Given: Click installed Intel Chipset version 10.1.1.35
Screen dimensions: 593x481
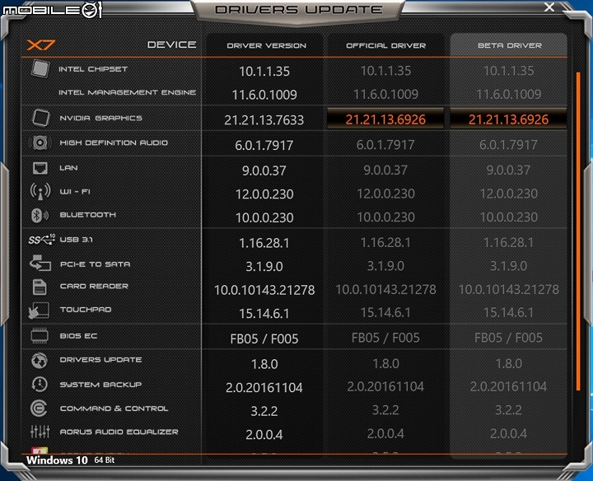Looking at the screenshot, I should (x=264, y=71).
